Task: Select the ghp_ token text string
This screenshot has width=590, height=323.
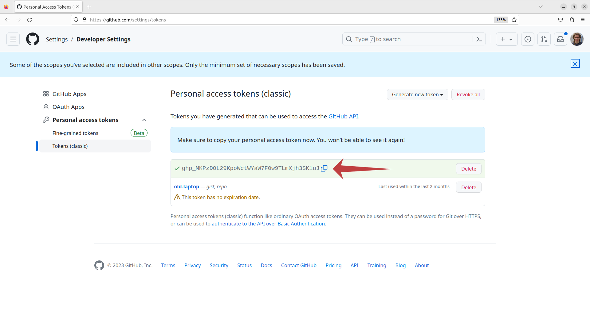Action: 250,168
